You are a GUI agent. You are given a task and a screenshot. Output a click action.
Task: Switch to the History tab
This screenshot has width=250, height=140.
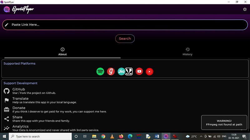(187, 51)
